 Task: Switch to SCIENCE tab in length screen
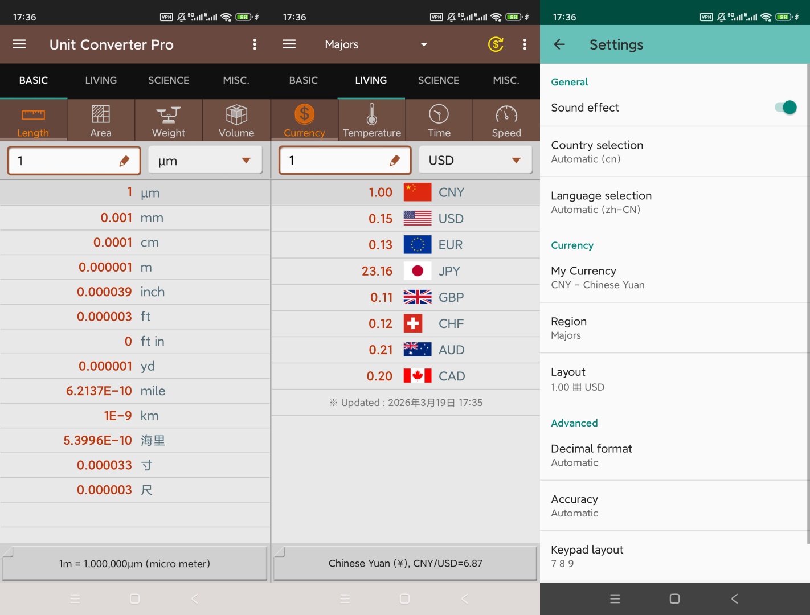(x=169, y=80)
